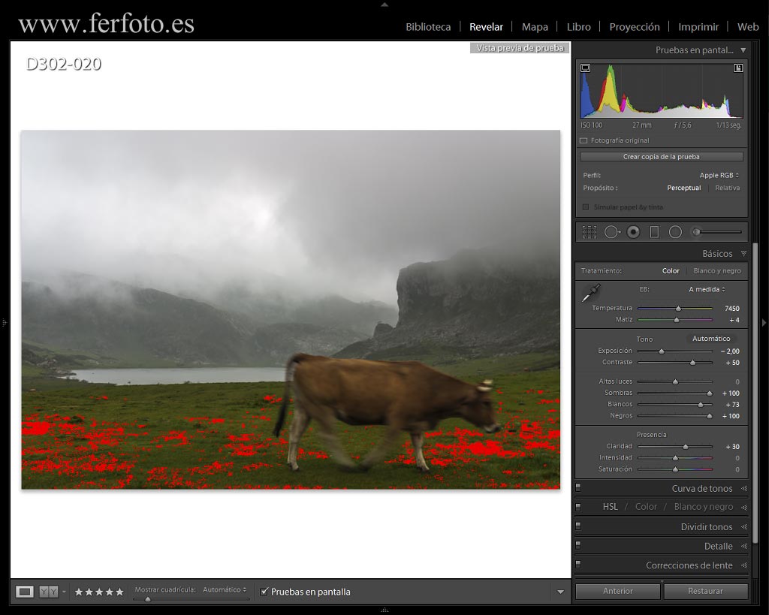This screenshot has height=615, width=769.
Task: Switch to loupe view in toolbar
Action: pyautogui.click(x=24, y=592)
